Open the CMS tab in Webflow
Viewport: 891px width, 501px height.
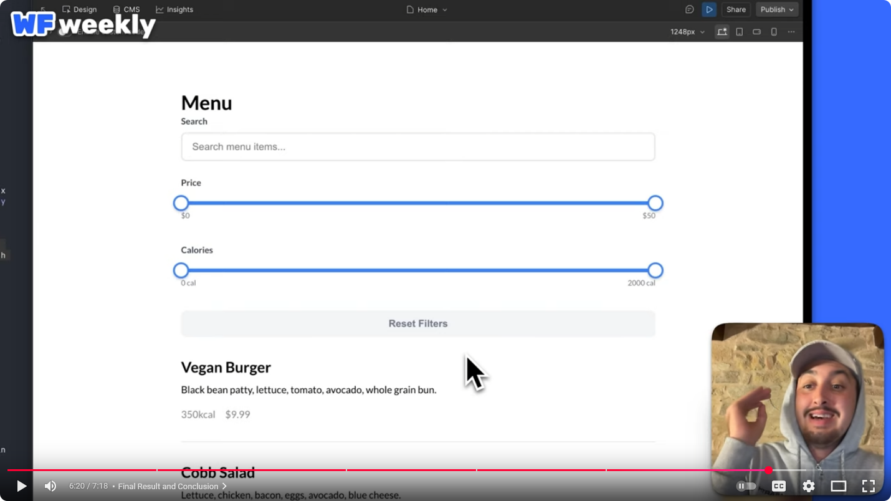(x=126, y=9)
